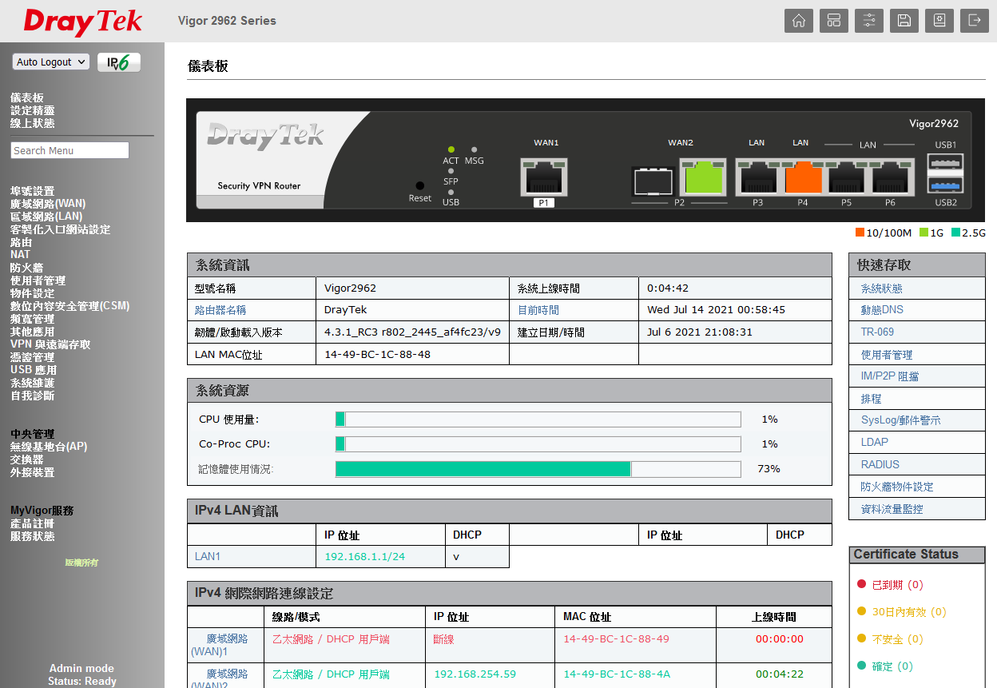Open 線上狀態 in the sidebar
Viewport: 997px width, 688px height.
[33, 123]
